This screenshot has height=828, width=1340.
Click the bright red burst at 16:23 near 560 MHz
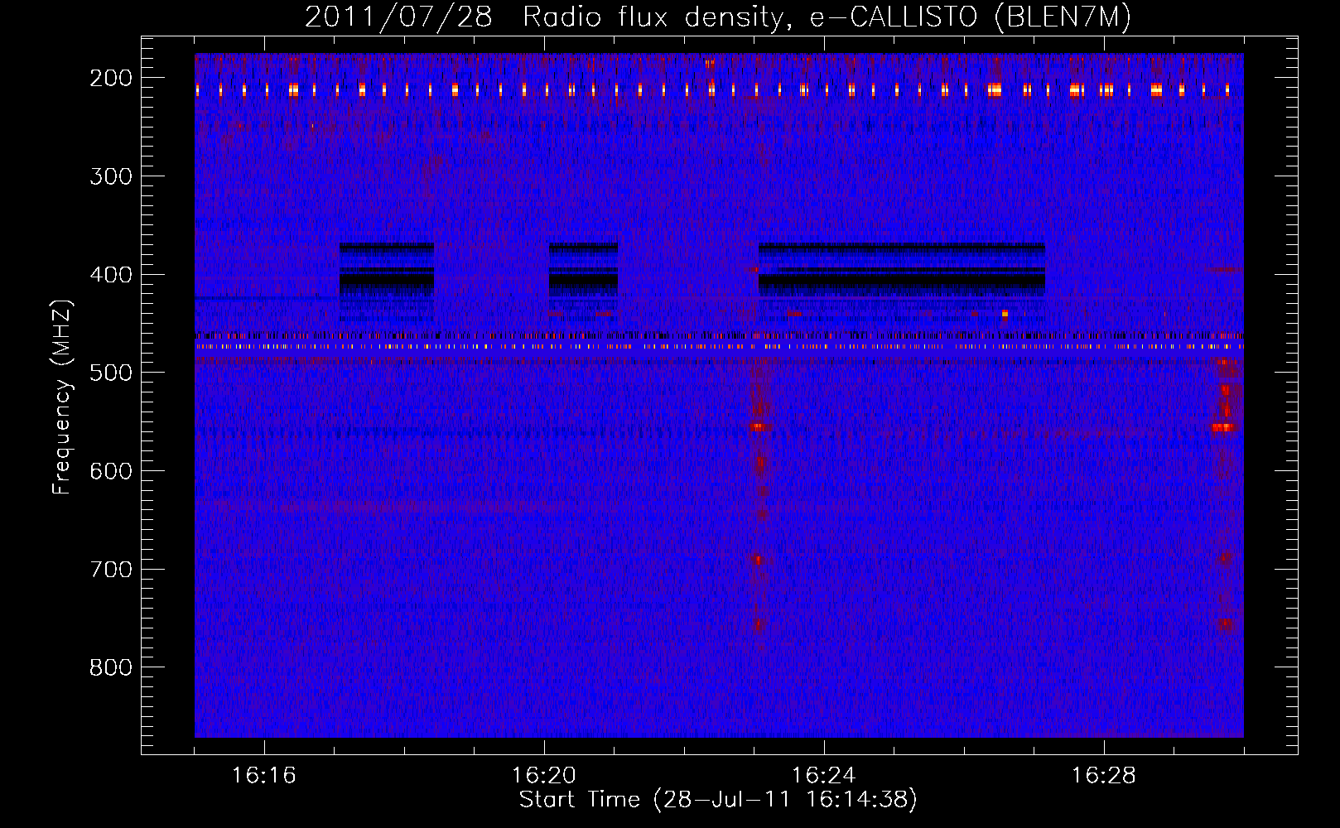click(x=759, y=427)
